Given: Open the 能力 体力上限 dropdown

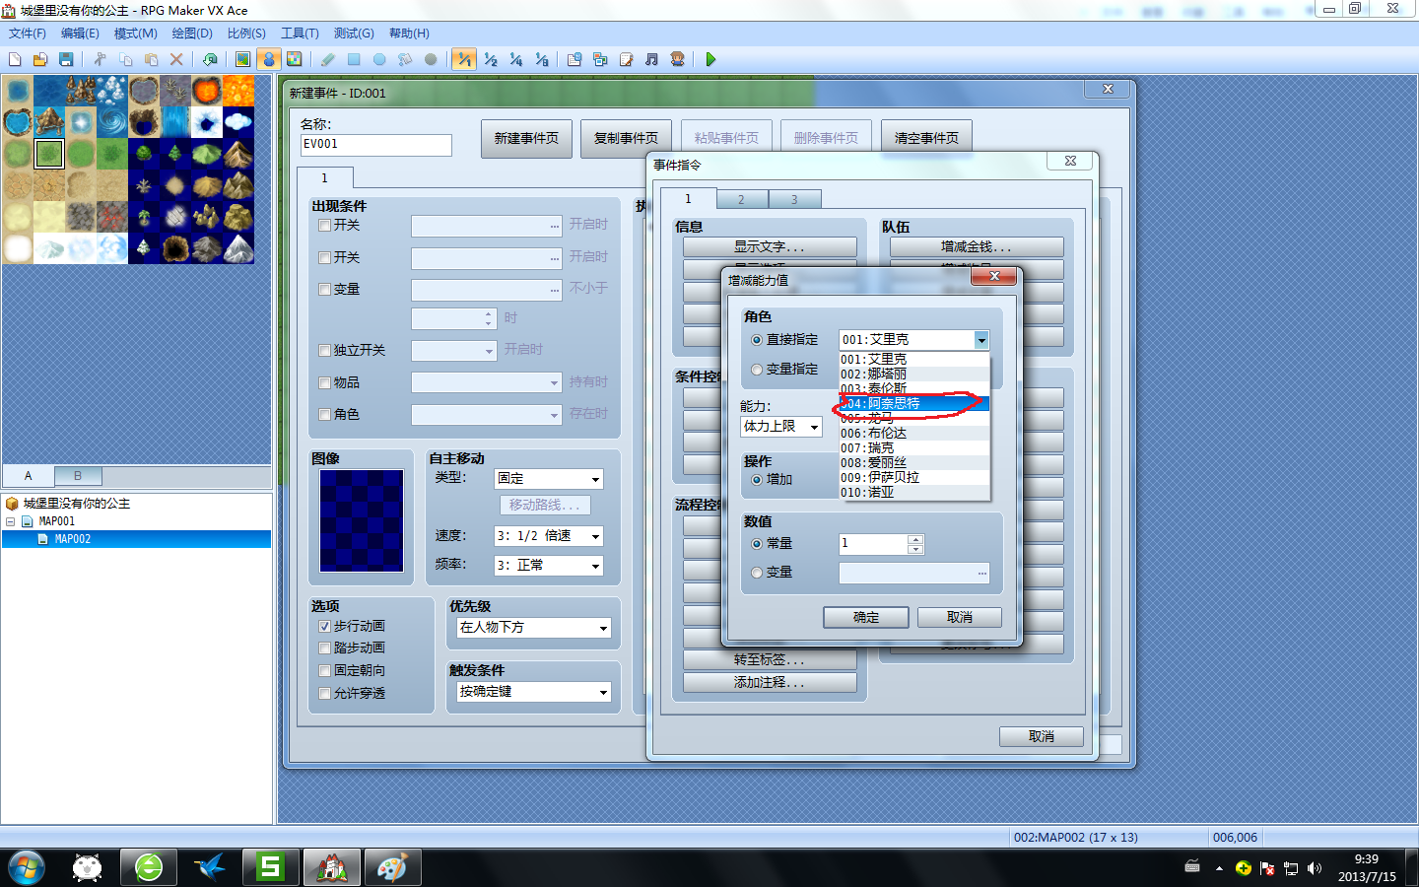Looking at the screenshot, I should point(781,427).
